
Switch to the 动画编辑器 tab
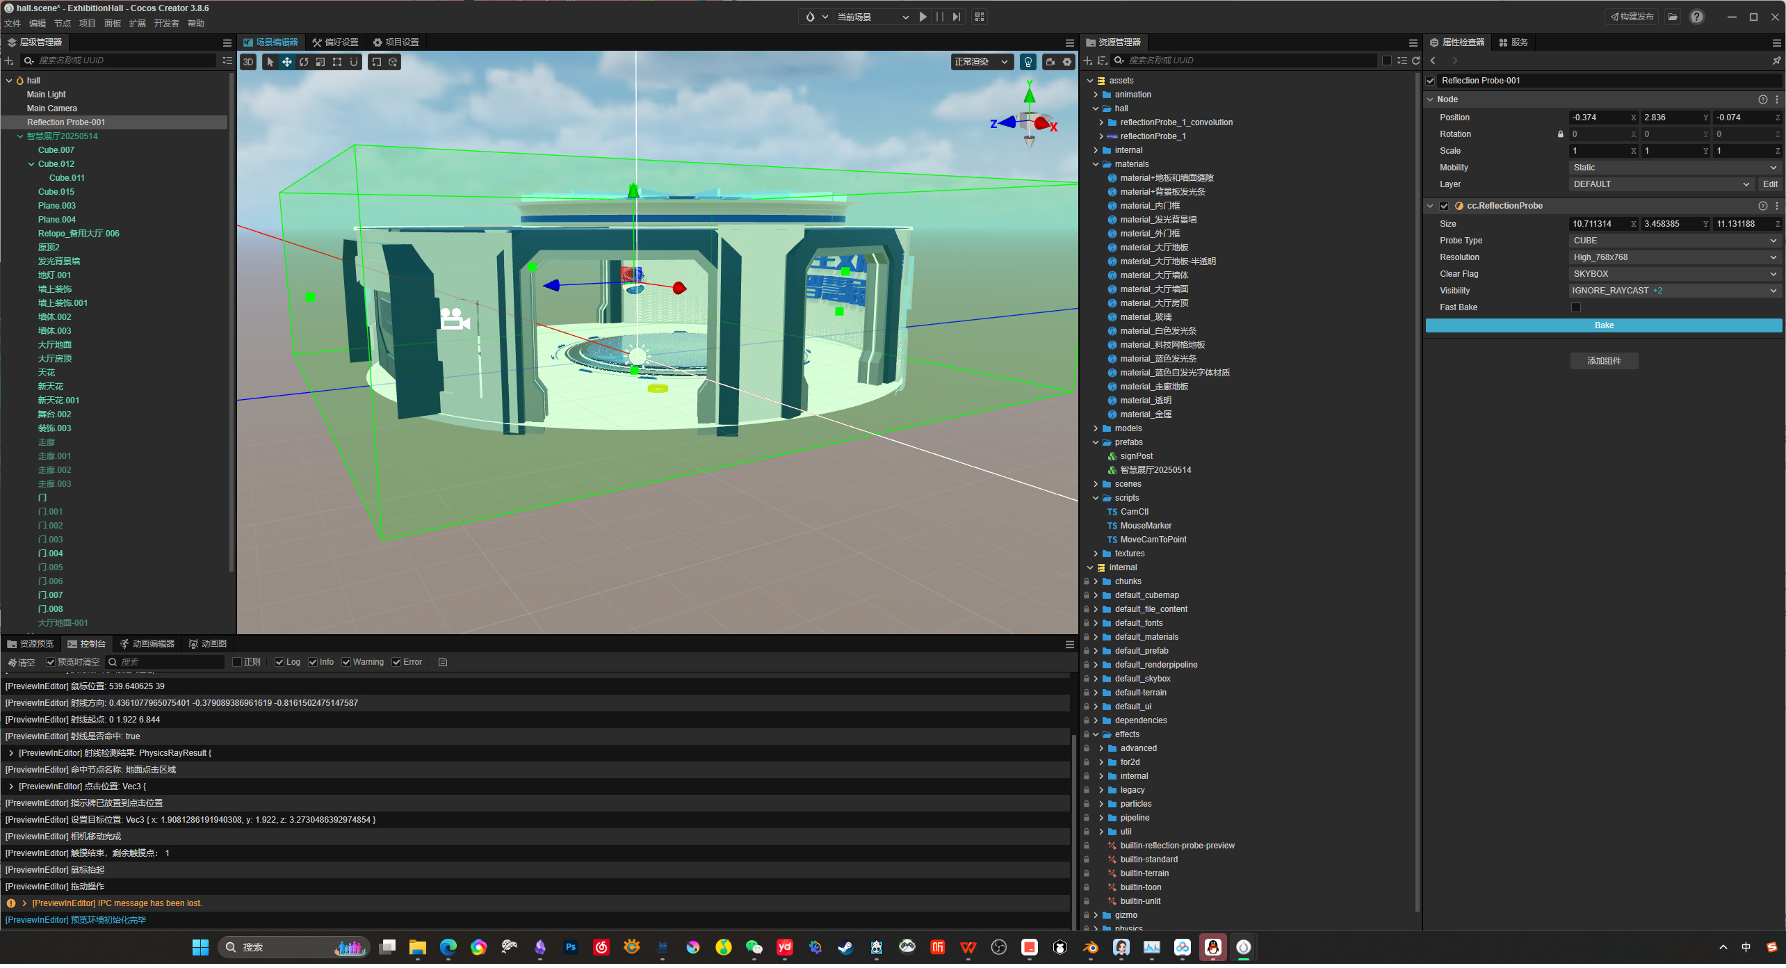pos(147,644)
